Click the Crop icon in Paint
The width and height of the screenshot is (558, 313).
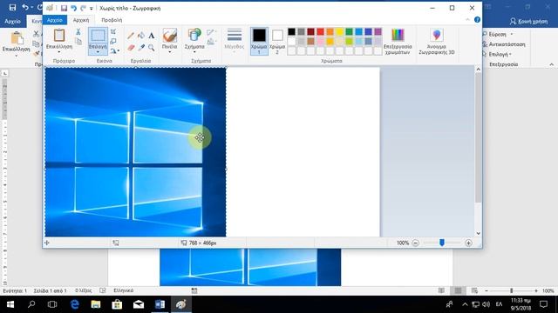tap(113, 32)
